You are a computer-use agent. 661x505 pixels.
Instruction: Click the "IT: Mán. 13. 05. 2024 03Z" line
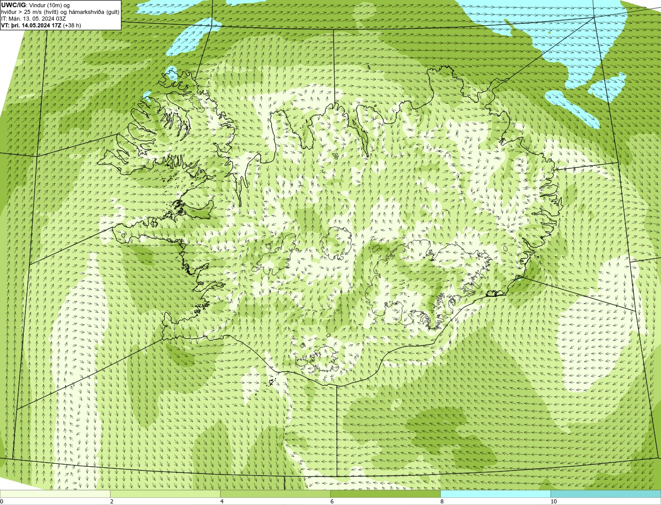click(x=33, y=18)
